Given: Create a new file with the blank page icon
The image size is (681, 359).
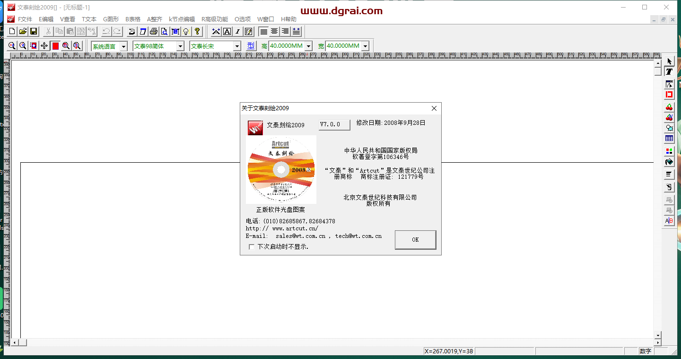Looking at the screenshot, I should tap(11, 31).
